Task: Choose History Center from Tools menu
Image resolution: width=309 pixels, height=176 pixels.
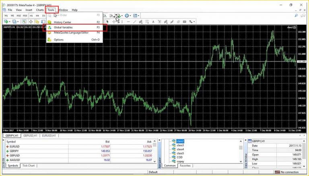Action: pyautogui.click(x=75, y=22)
